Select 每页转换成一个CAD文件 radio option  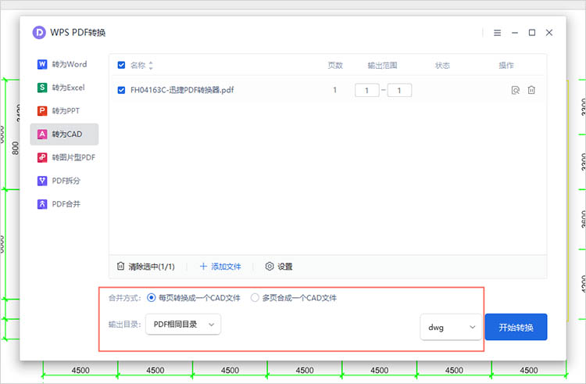click(151, 298)
